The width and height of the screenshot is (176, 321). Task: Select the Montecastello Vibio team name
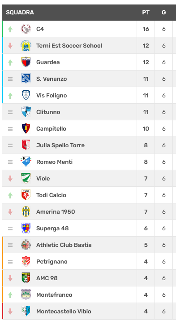click(64, 312)
